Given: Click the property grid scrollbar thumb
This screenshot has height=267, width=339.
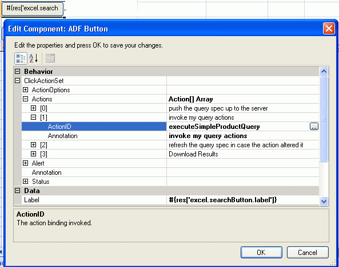Looking at the screenshot, I should (x=324, y=119).
